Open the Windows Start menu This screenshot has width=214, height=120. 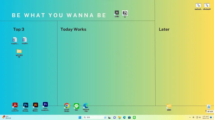click(x=80, y=117)
